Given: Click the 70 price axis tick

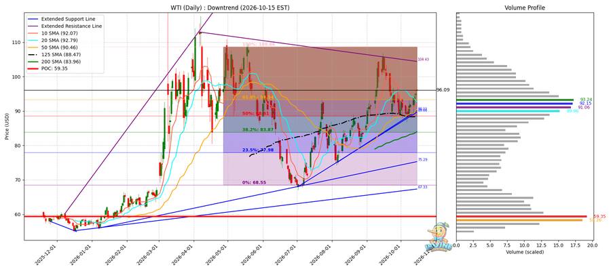Looking at the screenshot, I should pyautogui.click(x=18, y=180).
